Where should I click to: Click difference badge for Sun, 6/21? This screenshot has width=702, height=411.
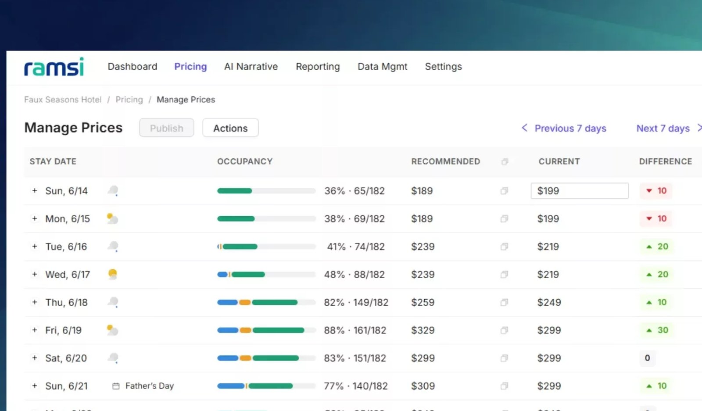tap(656, 386)
